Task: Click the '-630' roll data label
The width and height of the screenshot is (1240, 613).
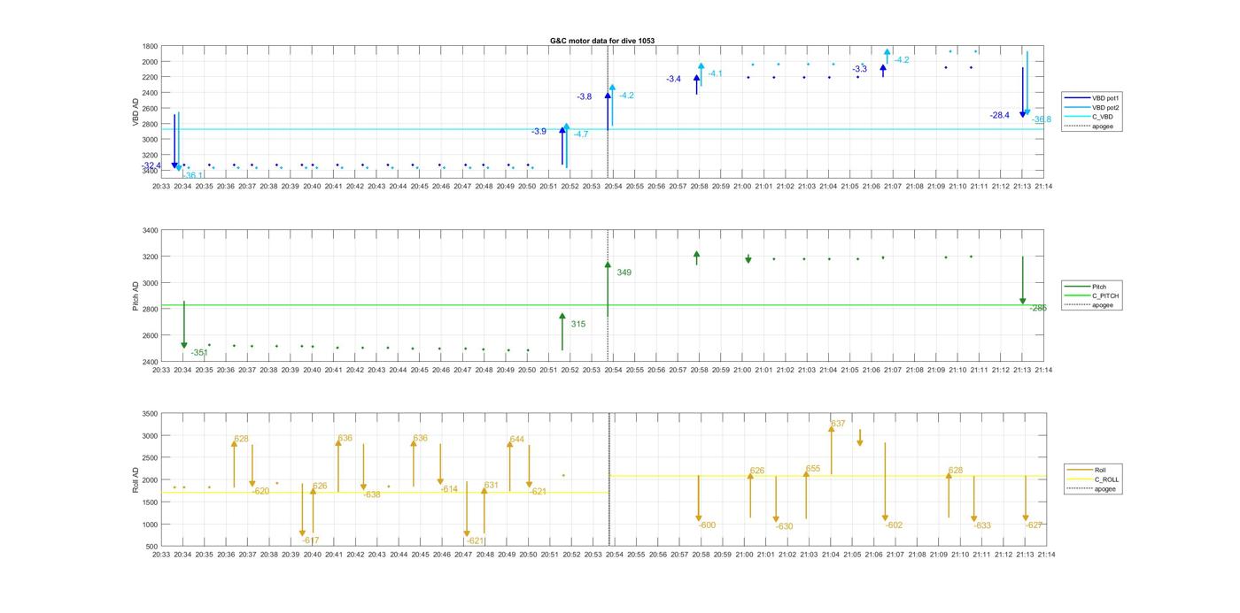Action: pyautogui.click(x=785, y=526)
